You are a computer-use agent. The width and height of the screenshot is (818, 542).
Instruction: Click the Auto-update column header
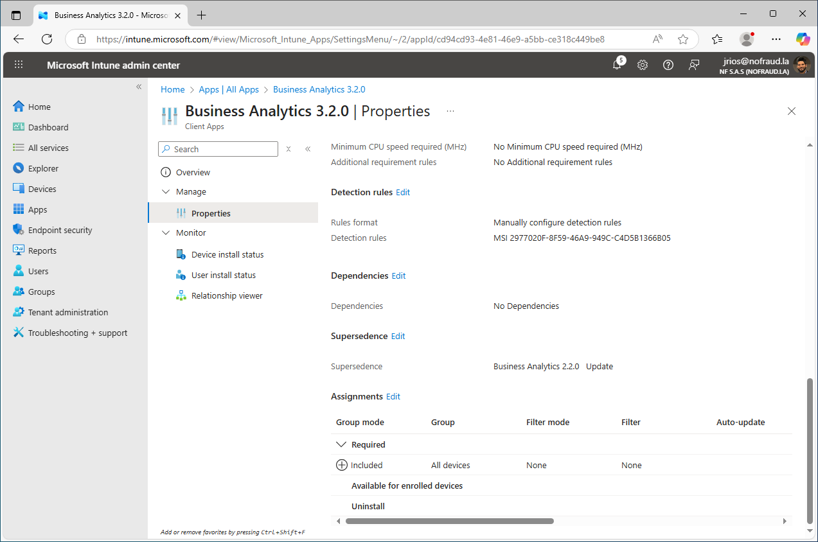click(x=741, y=422)
